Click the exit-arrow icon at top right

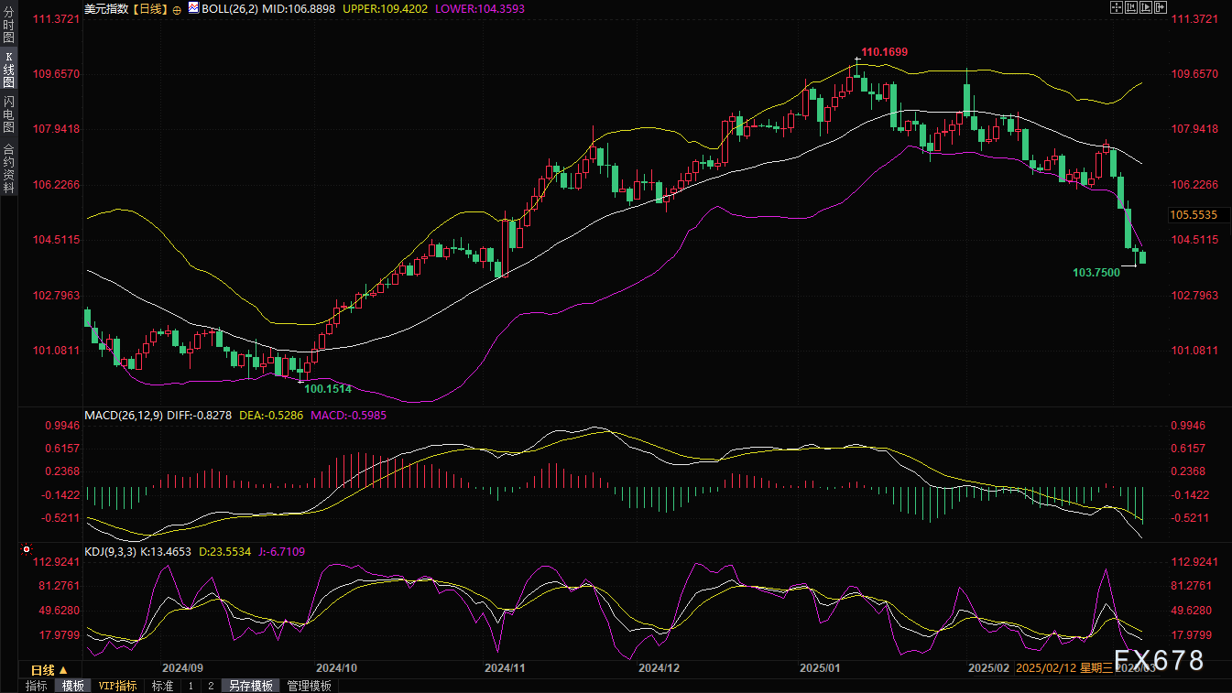click(x=1161, y=7)
